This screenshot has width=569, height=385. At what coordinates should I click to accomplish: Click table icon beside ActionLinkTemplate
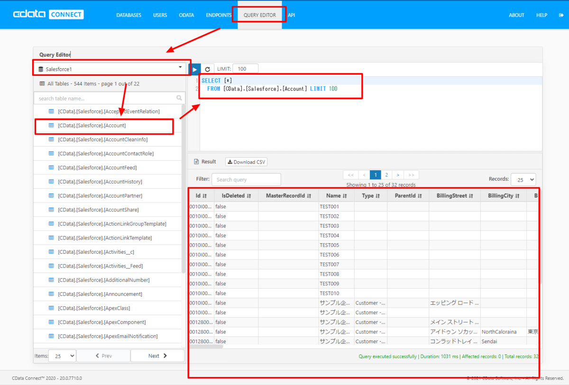(52, 238)
